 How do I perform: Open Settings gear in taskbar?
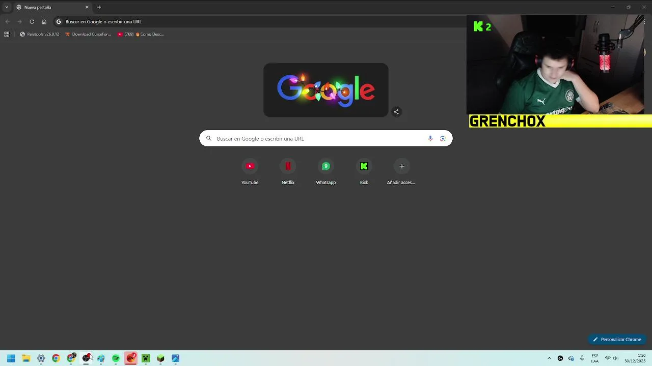[41, 358]
